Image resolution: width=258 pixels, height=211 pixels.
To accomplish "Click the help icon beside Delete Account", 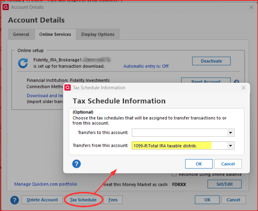I will [x=15, y=200].
